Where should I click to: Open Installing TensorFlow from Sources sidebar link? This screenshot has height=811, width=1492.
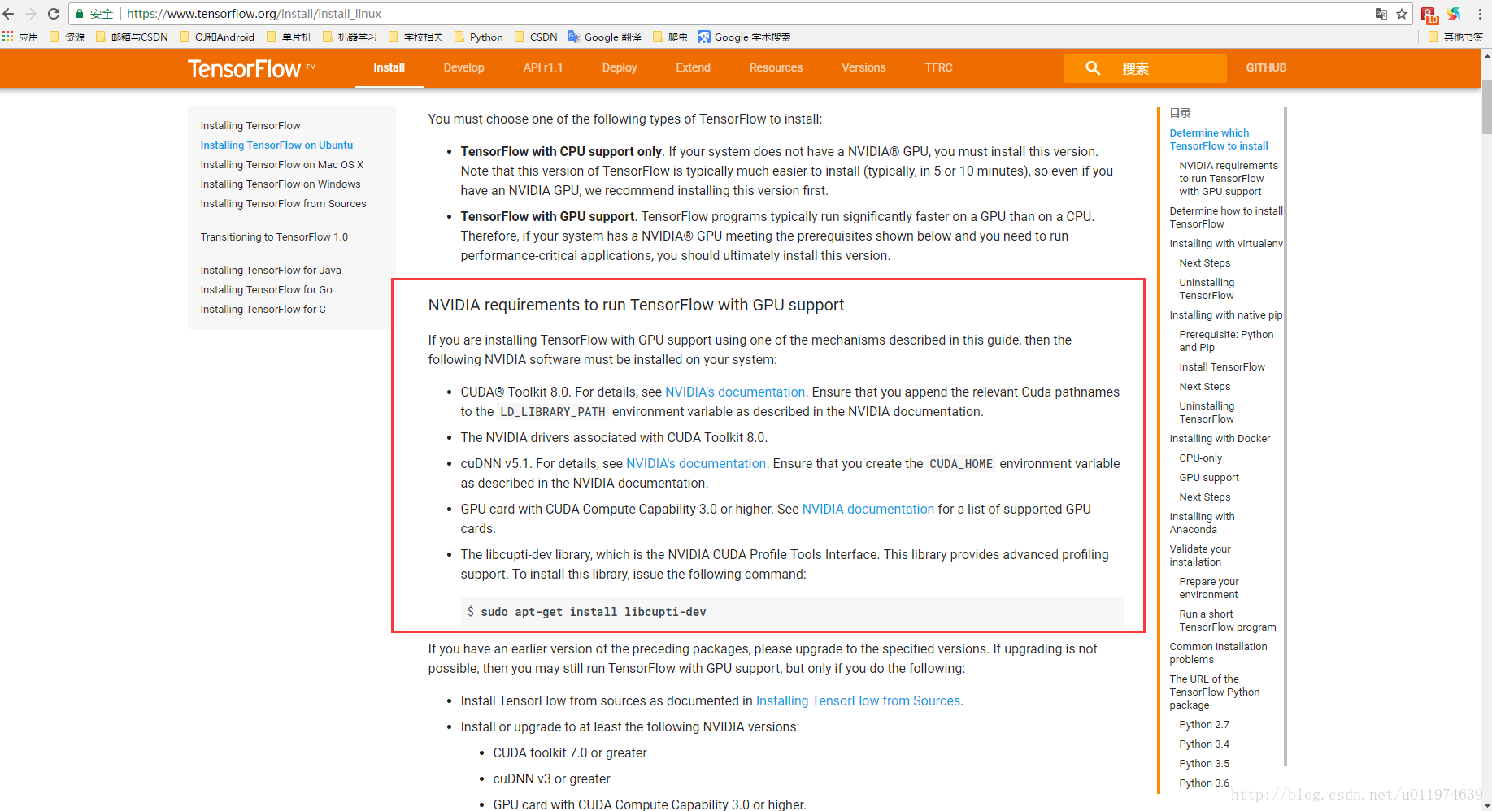[283, 203]
